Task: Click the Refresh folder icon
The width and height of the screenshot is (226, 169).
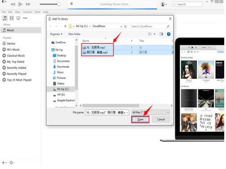Action: point(125,26)
